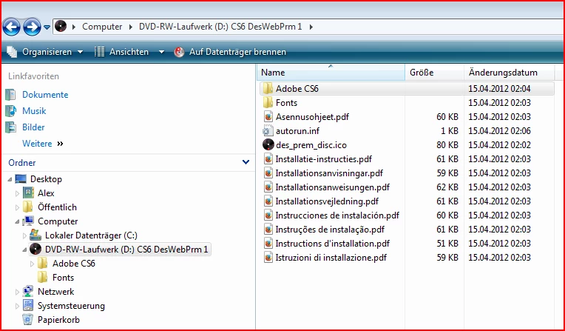Open Musik favorite link

pos(34,111)
